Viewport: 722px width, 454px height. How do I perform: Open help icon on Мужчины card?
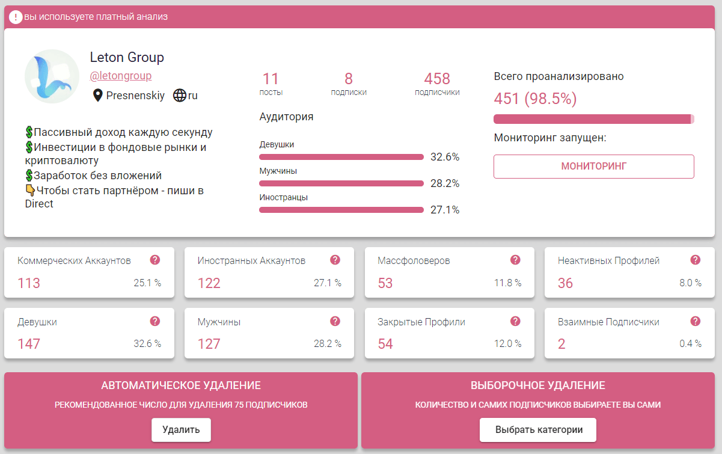(335, 321)
